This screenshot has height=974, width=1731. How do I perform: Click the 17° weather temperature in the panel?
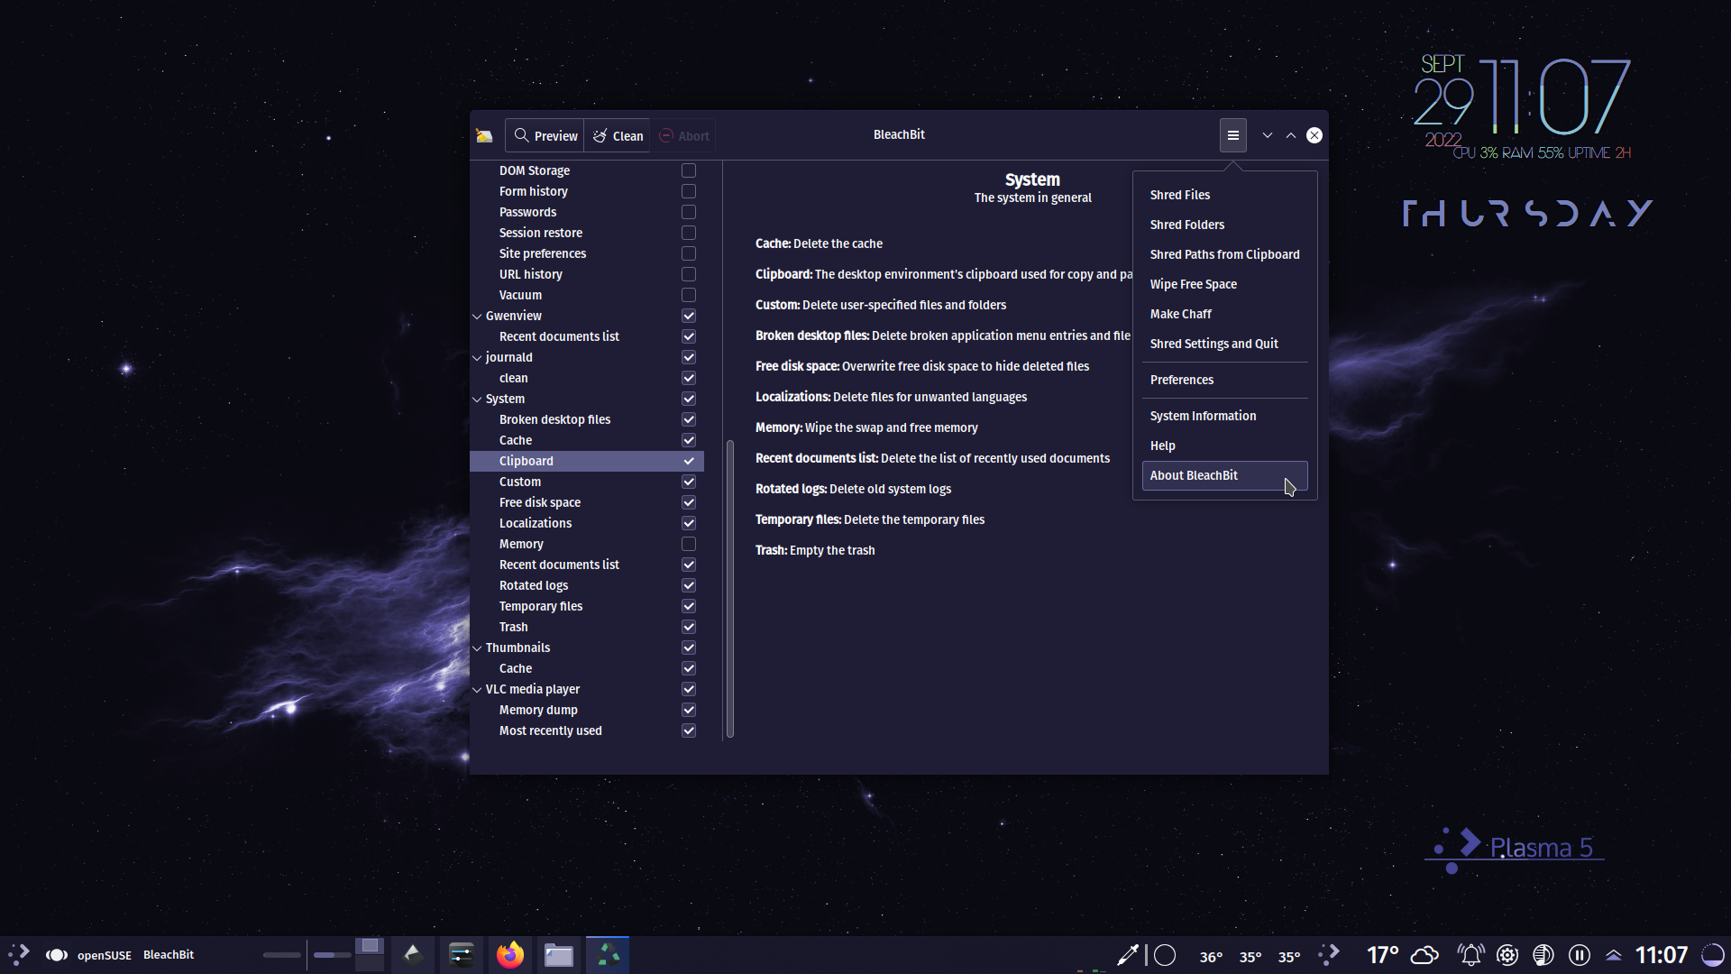[1382, 955]
